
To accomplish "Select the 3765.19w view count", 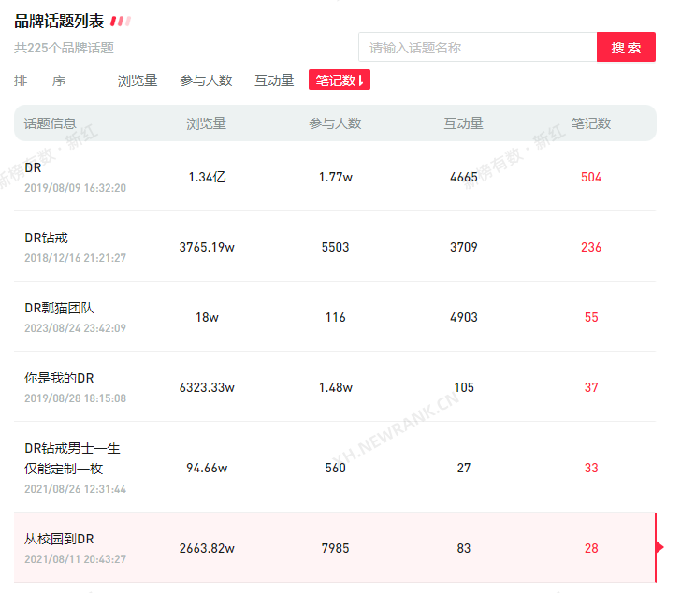I will 207,247.
